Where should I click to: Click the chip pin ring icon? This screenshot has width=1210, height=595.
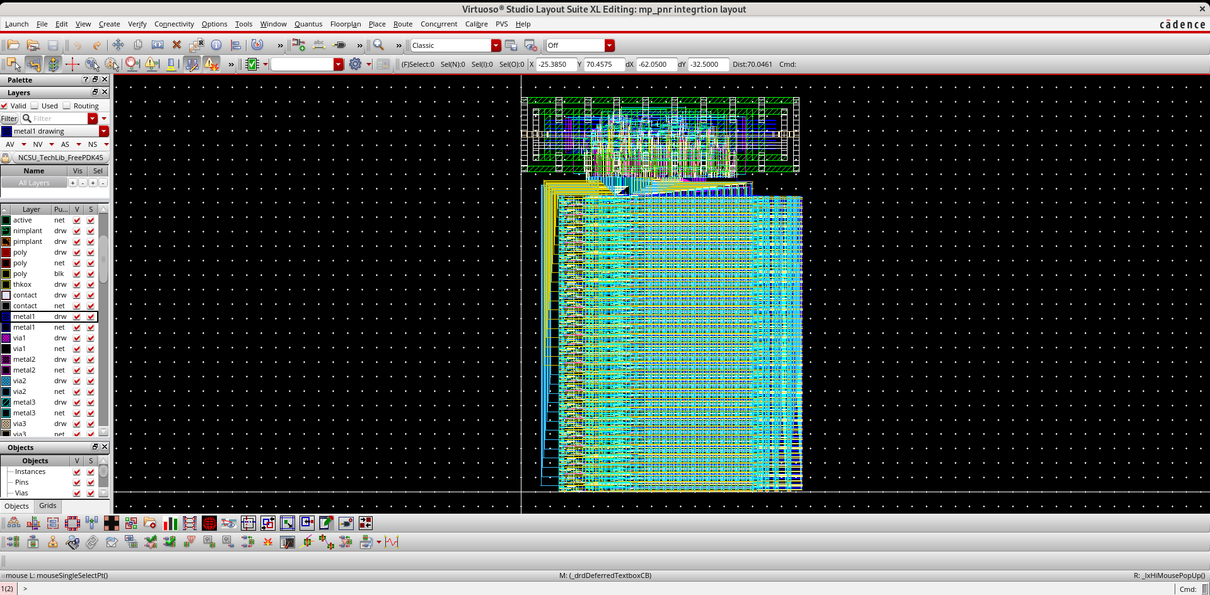point(73,523)
